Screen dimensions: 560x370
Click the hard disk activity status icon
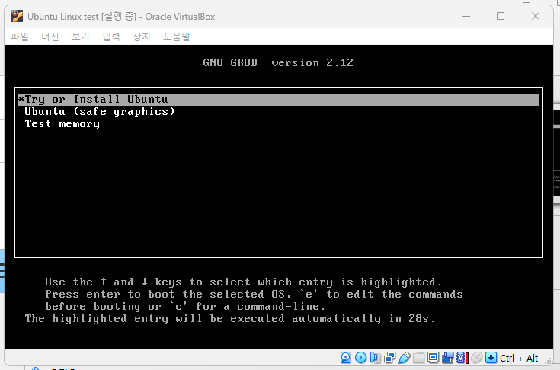click(x=345, y=358)
